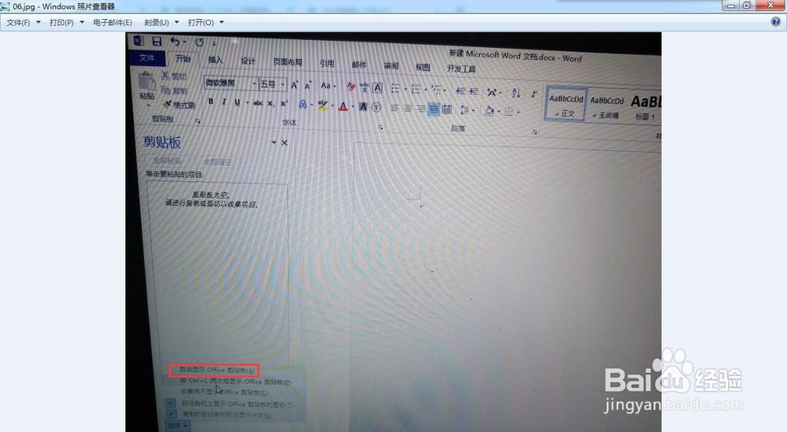This screenshot has height=432, width=787.
Task: Open the 文件 (File) tab in Word
Action: click(x=147, y=57)
